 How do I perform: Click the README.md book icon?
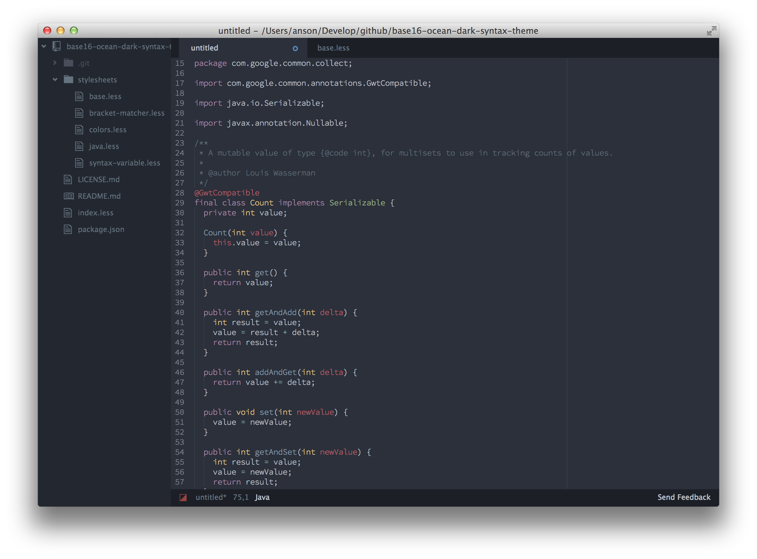[x=69, y=196]
